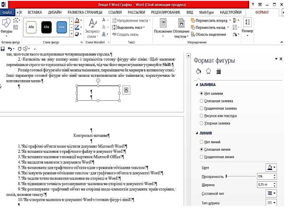The height and width of the screenshot is (208, 288).
Task: Click the Text Fill letter A icon
Action: 104,20
